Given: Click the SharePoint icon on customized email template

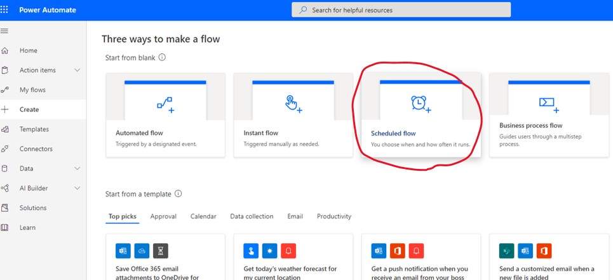Looking at the screenshot, I should (507, 251).
